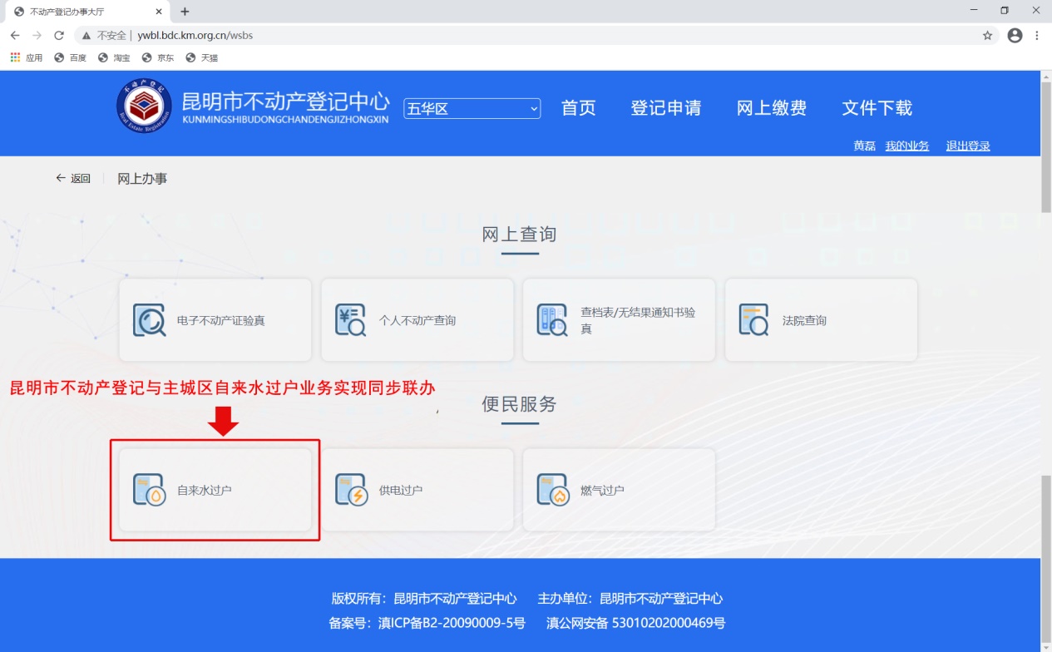The height and width of the screenshot is (652, 1052).
Task: Reload the page using the refresh icon
Action: tap(59, 36)
